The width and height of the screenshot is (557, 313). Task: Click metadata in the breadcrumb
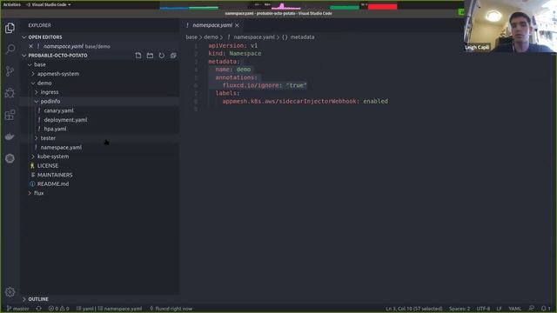[x=302, y=37]
